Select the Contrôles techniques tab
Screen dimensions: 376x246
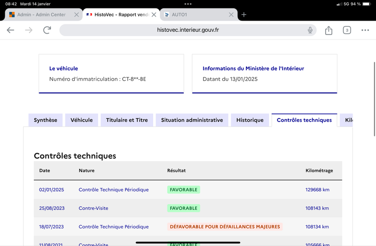click(304, 120)
